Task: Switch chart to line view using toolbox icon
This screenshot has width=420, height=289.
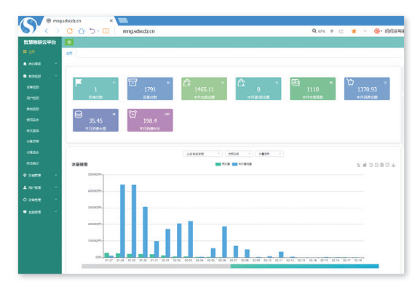Action: pos(359,165)
